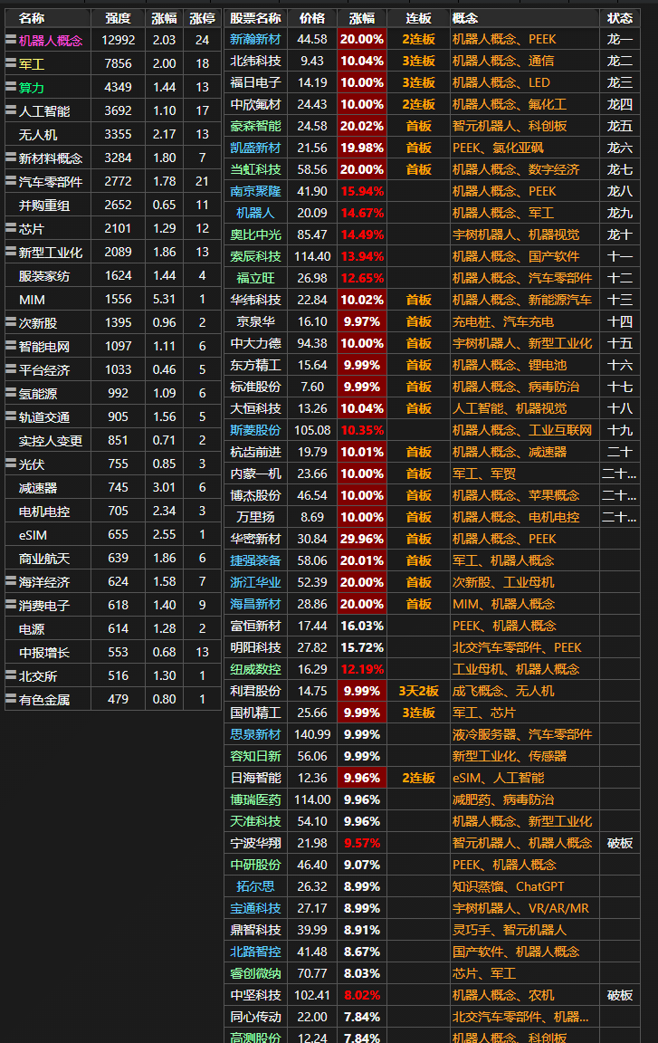
Task: Open stock 南京聚隆
Action: [x=255, y=191]
